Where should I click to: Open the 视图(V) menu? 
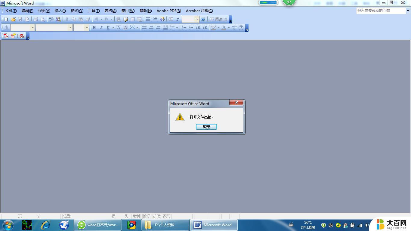coord(44,11)
